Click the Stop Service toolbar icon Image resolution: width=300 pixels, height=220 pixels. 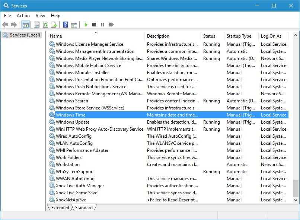click(94, 25)
